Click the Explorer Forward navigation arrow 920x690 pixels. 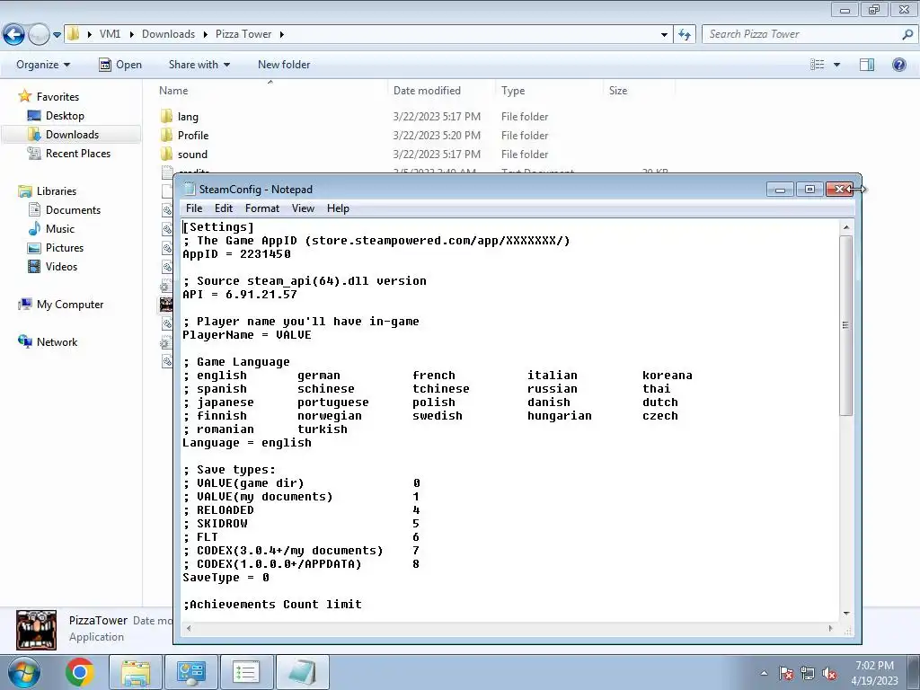coord(39,35)
